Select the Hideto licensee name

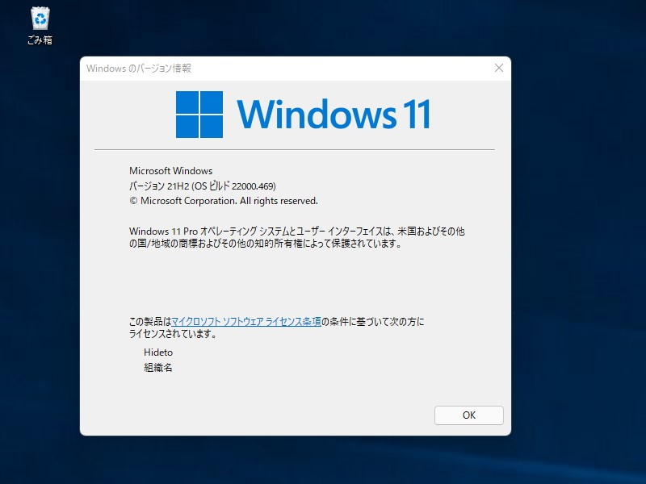click(x=159, y=353)
